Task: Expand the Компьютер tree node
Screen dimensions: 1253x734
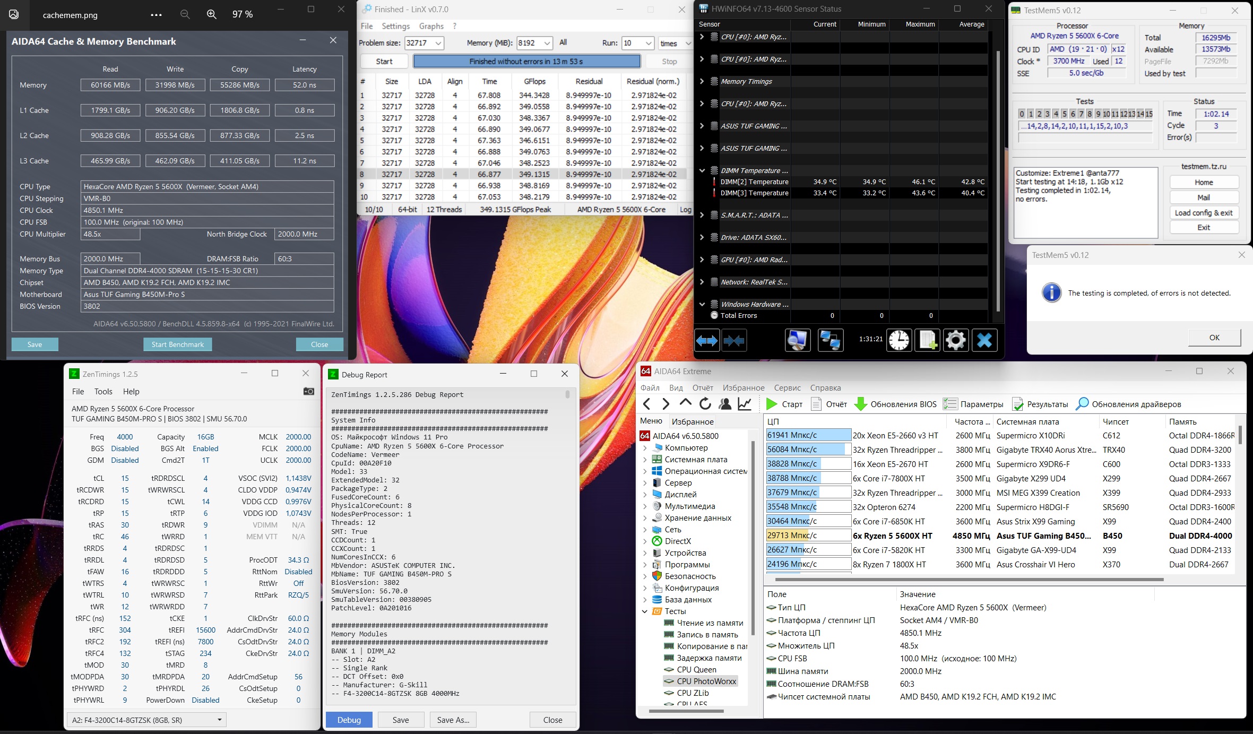Action: [645, 448]
